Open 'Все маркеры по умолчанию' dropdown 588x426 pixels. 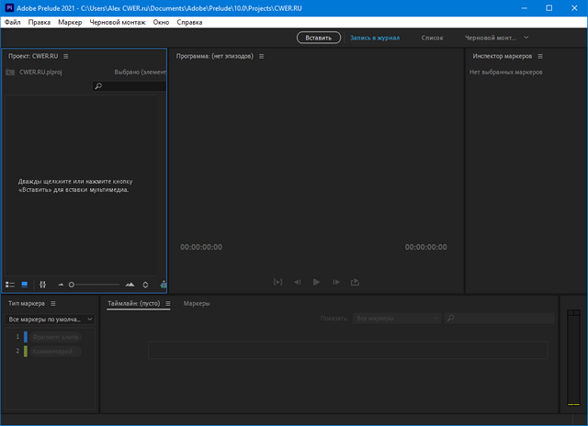pos(51,319)
